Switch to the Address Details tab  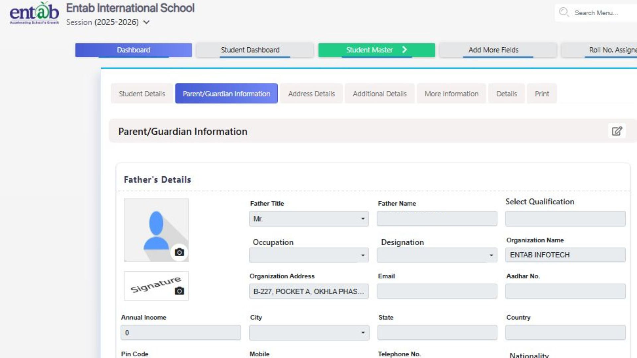[311, 94]
